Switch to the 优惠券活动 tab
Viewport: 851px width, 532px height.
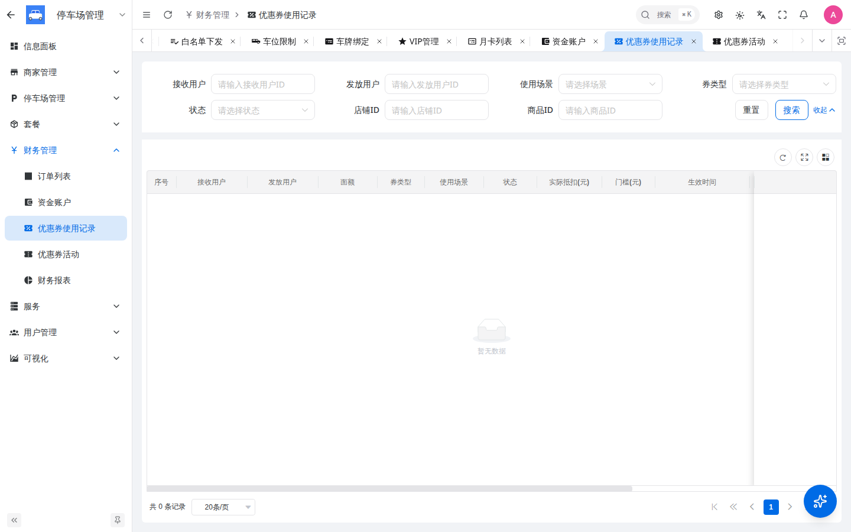pos(739,41)
